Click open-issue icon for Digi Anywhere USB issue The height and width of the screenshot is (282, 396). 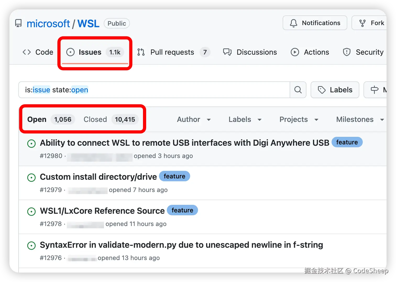pyautogui.click(x=31, y=143)
